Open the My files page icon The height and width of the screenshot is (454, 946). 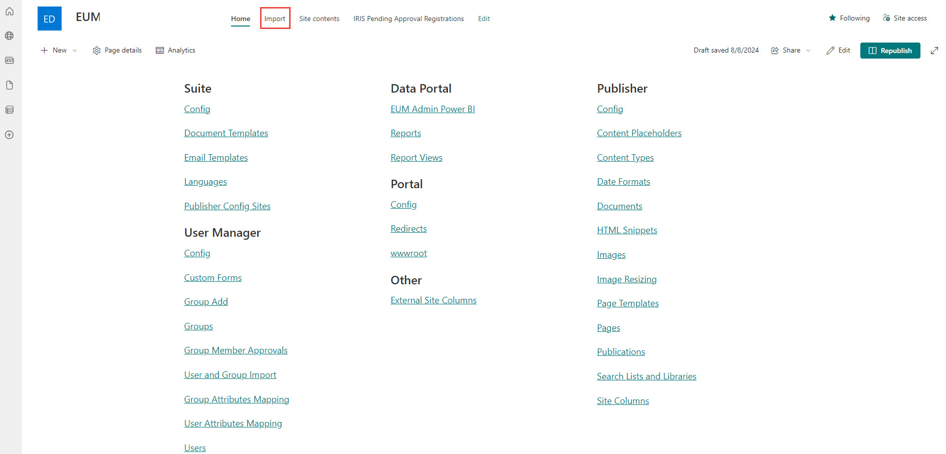[x=10, y=85]
